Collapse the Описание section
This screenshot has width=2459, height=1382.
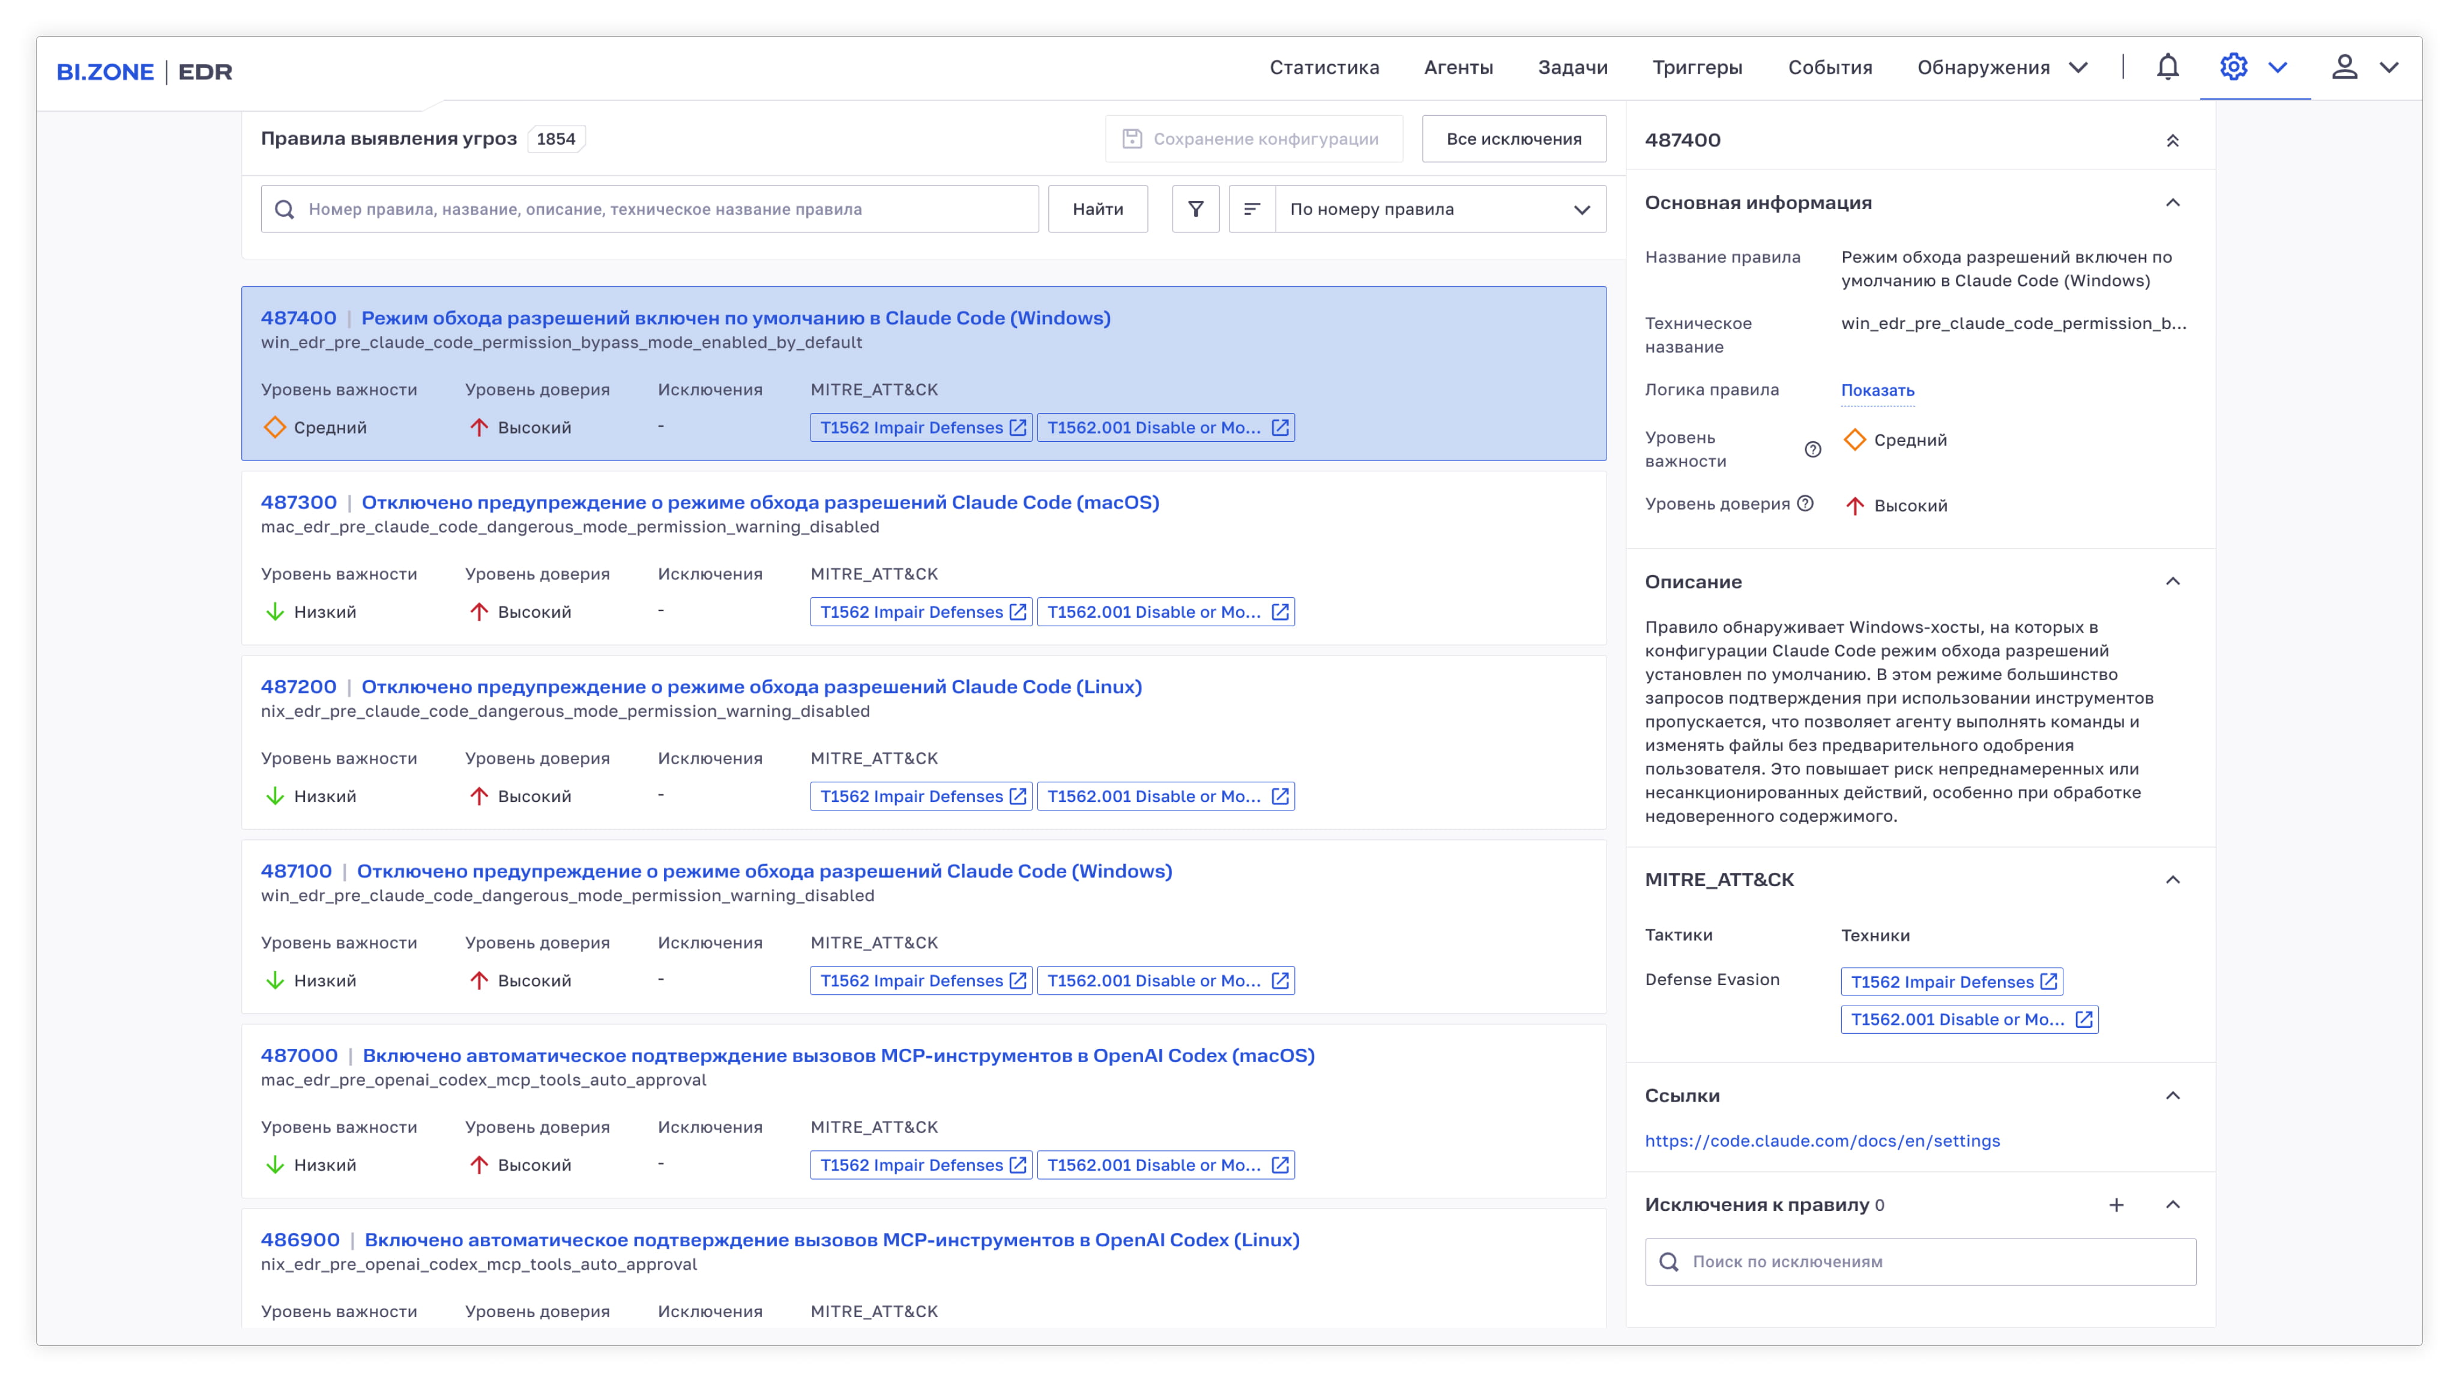(x=2173, y=581)
